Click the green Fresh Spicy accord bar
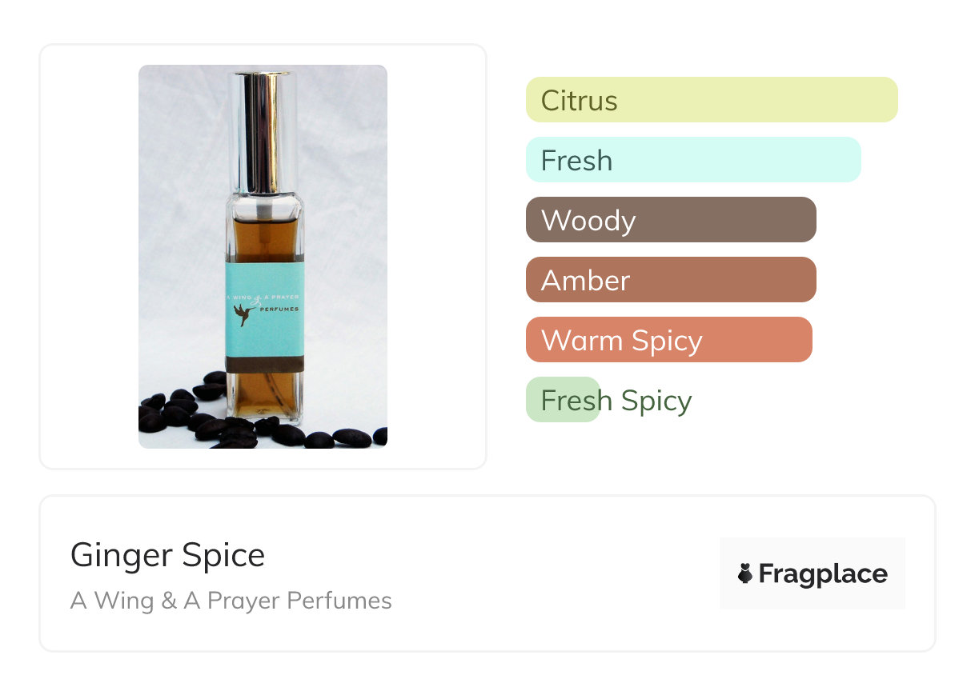The width and height of the screenshot is (975, 691). [562, 400]
